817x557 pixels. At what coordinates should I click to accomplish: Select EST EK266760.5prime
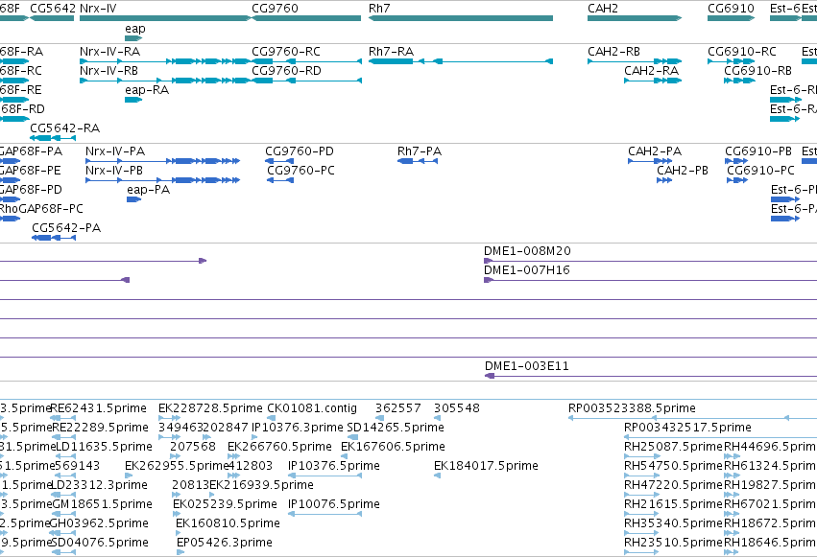(x=234, y=456)
